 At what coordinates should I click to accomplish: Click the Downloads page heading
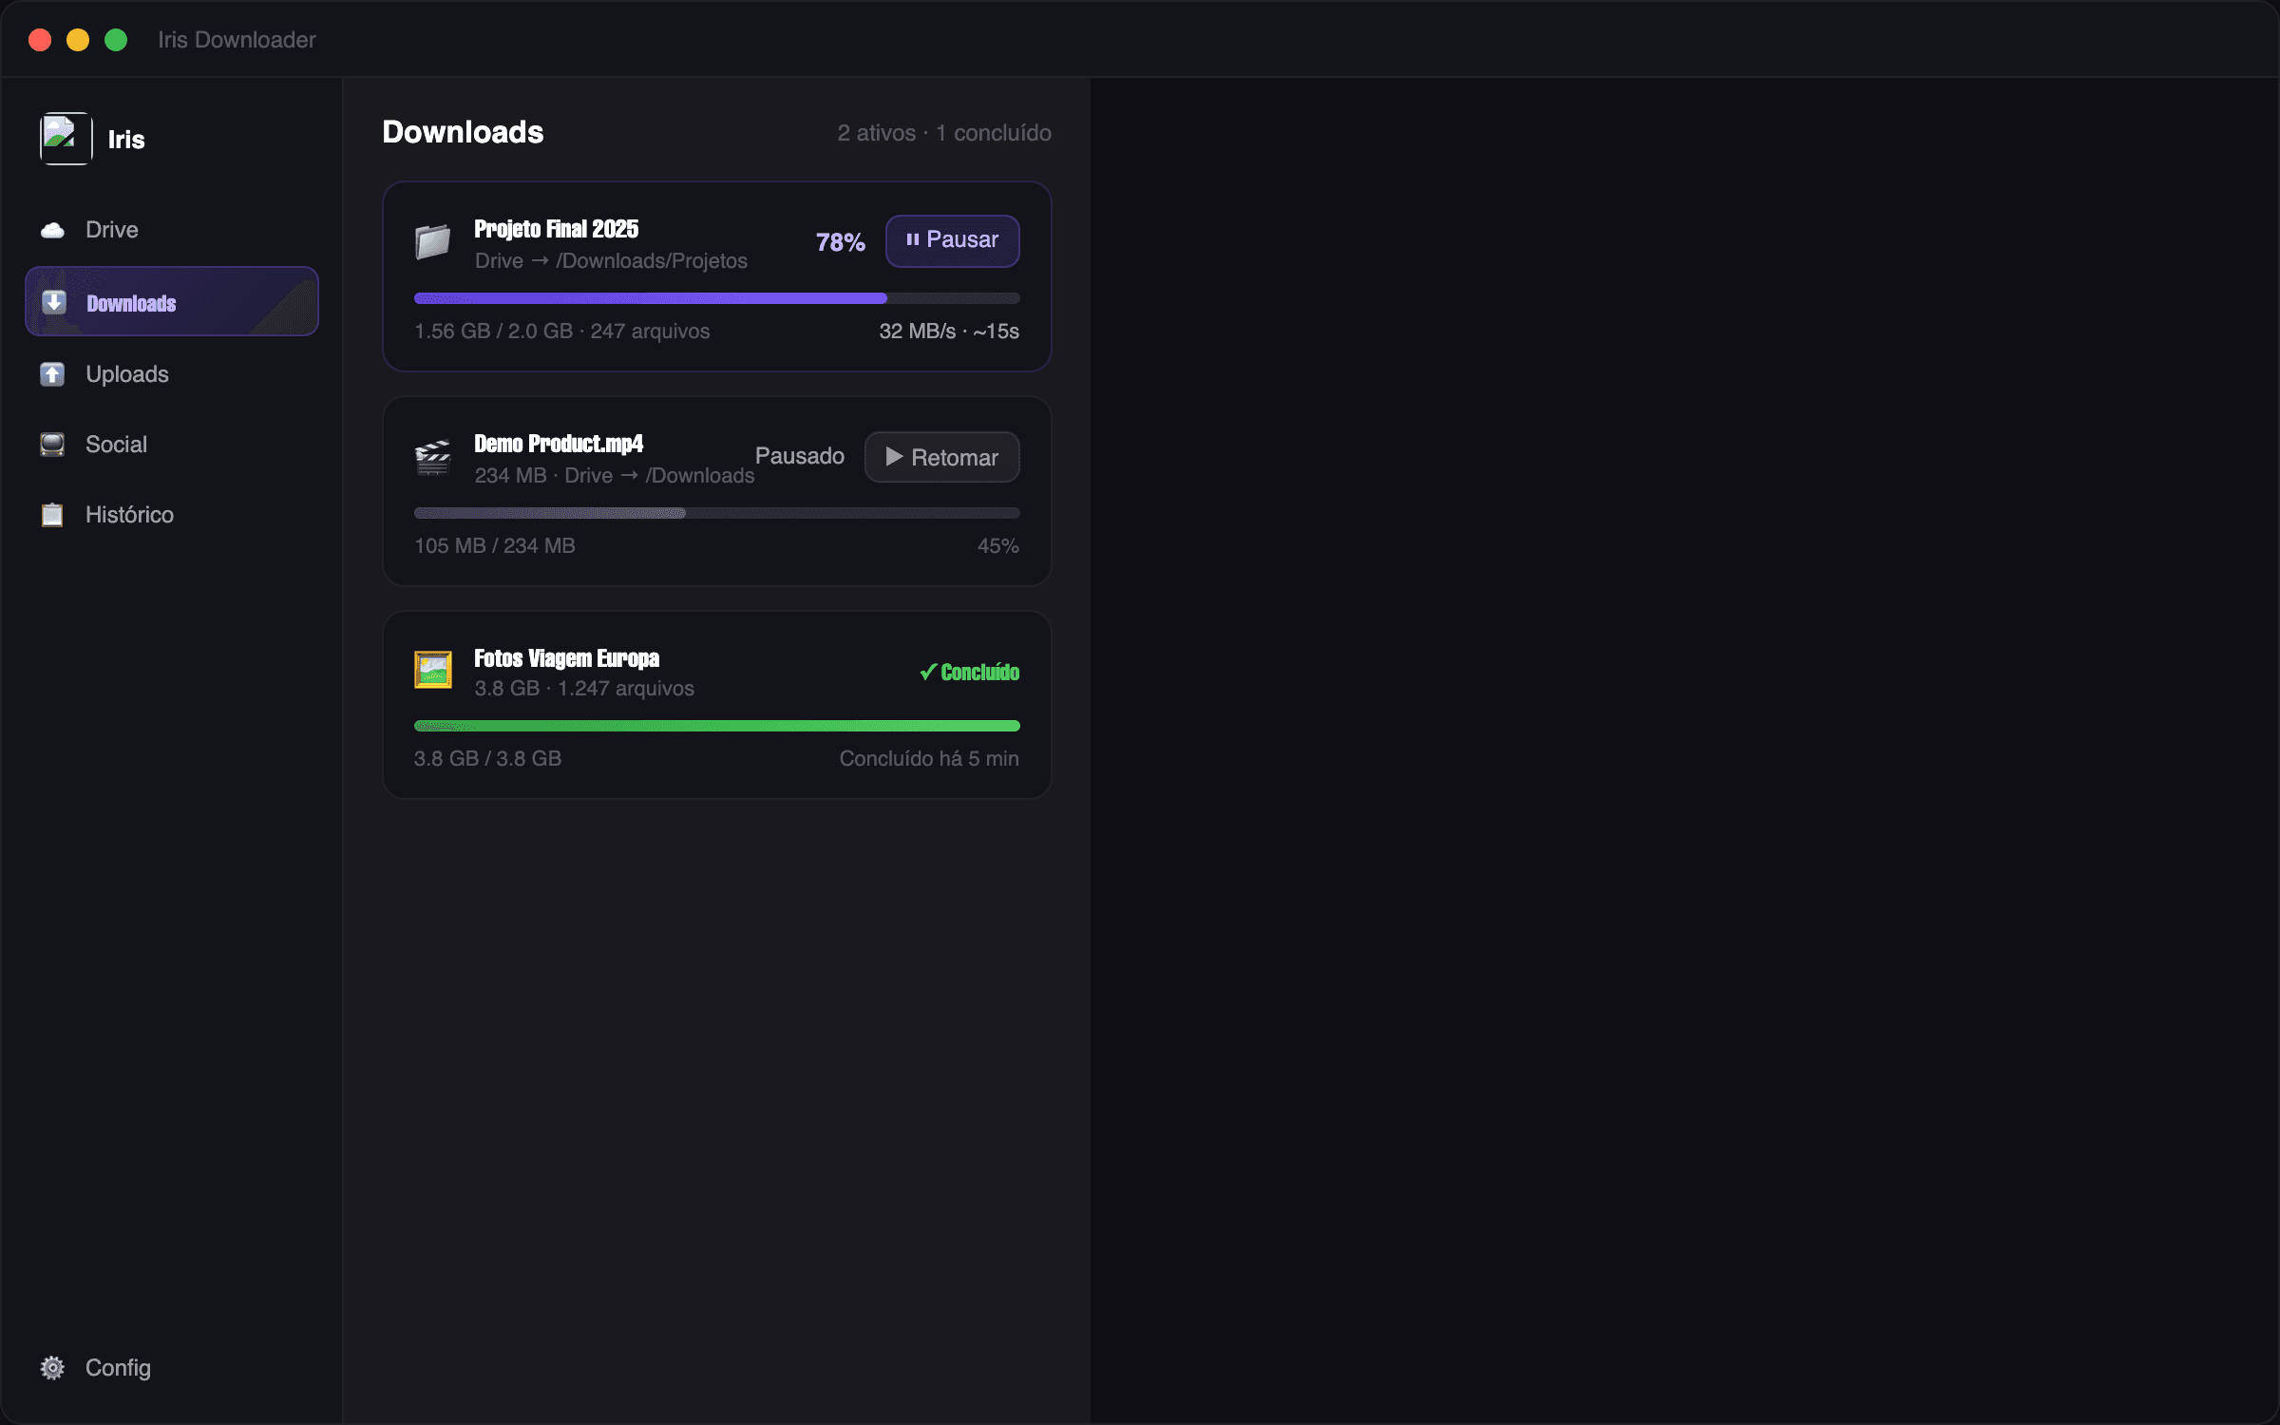point(463,132)
